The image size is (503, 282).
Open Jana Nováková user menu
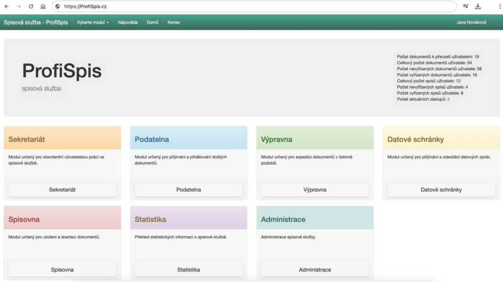click(471, 23)
